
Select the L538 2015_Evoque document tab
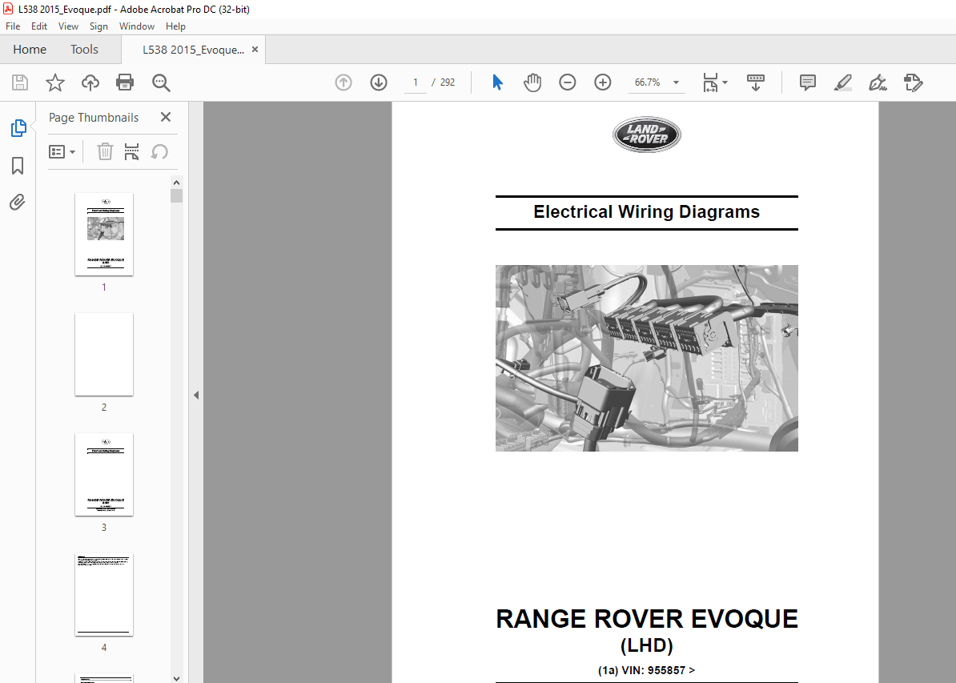coord(193,50)
